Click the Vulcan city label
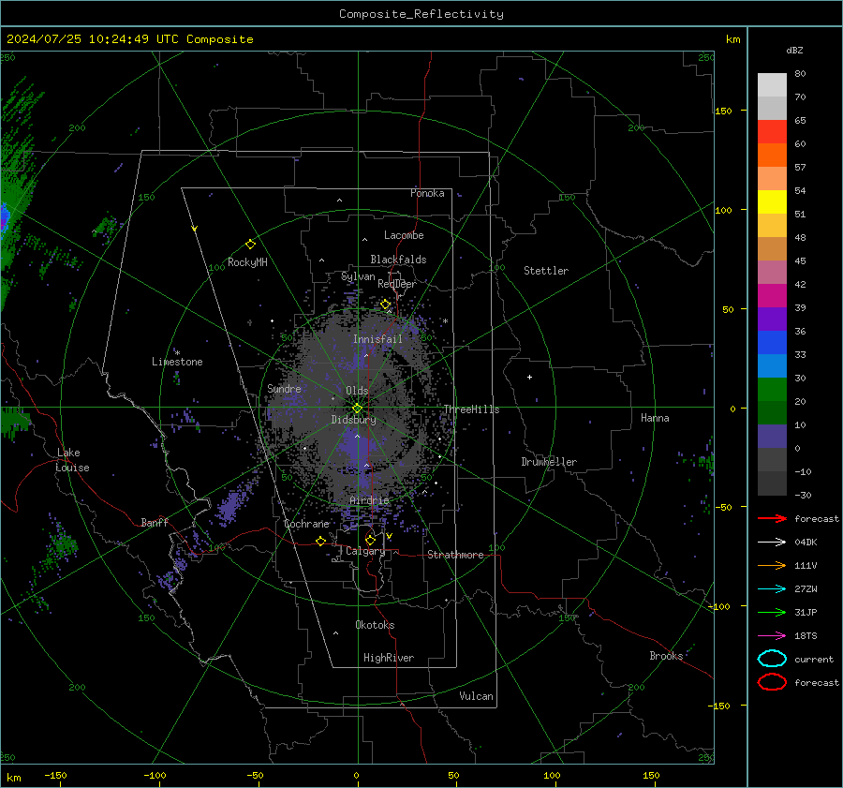 (476, 695)
